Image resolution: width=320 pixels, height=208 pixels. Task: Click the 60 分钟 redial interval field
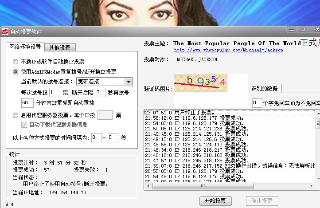27,103
